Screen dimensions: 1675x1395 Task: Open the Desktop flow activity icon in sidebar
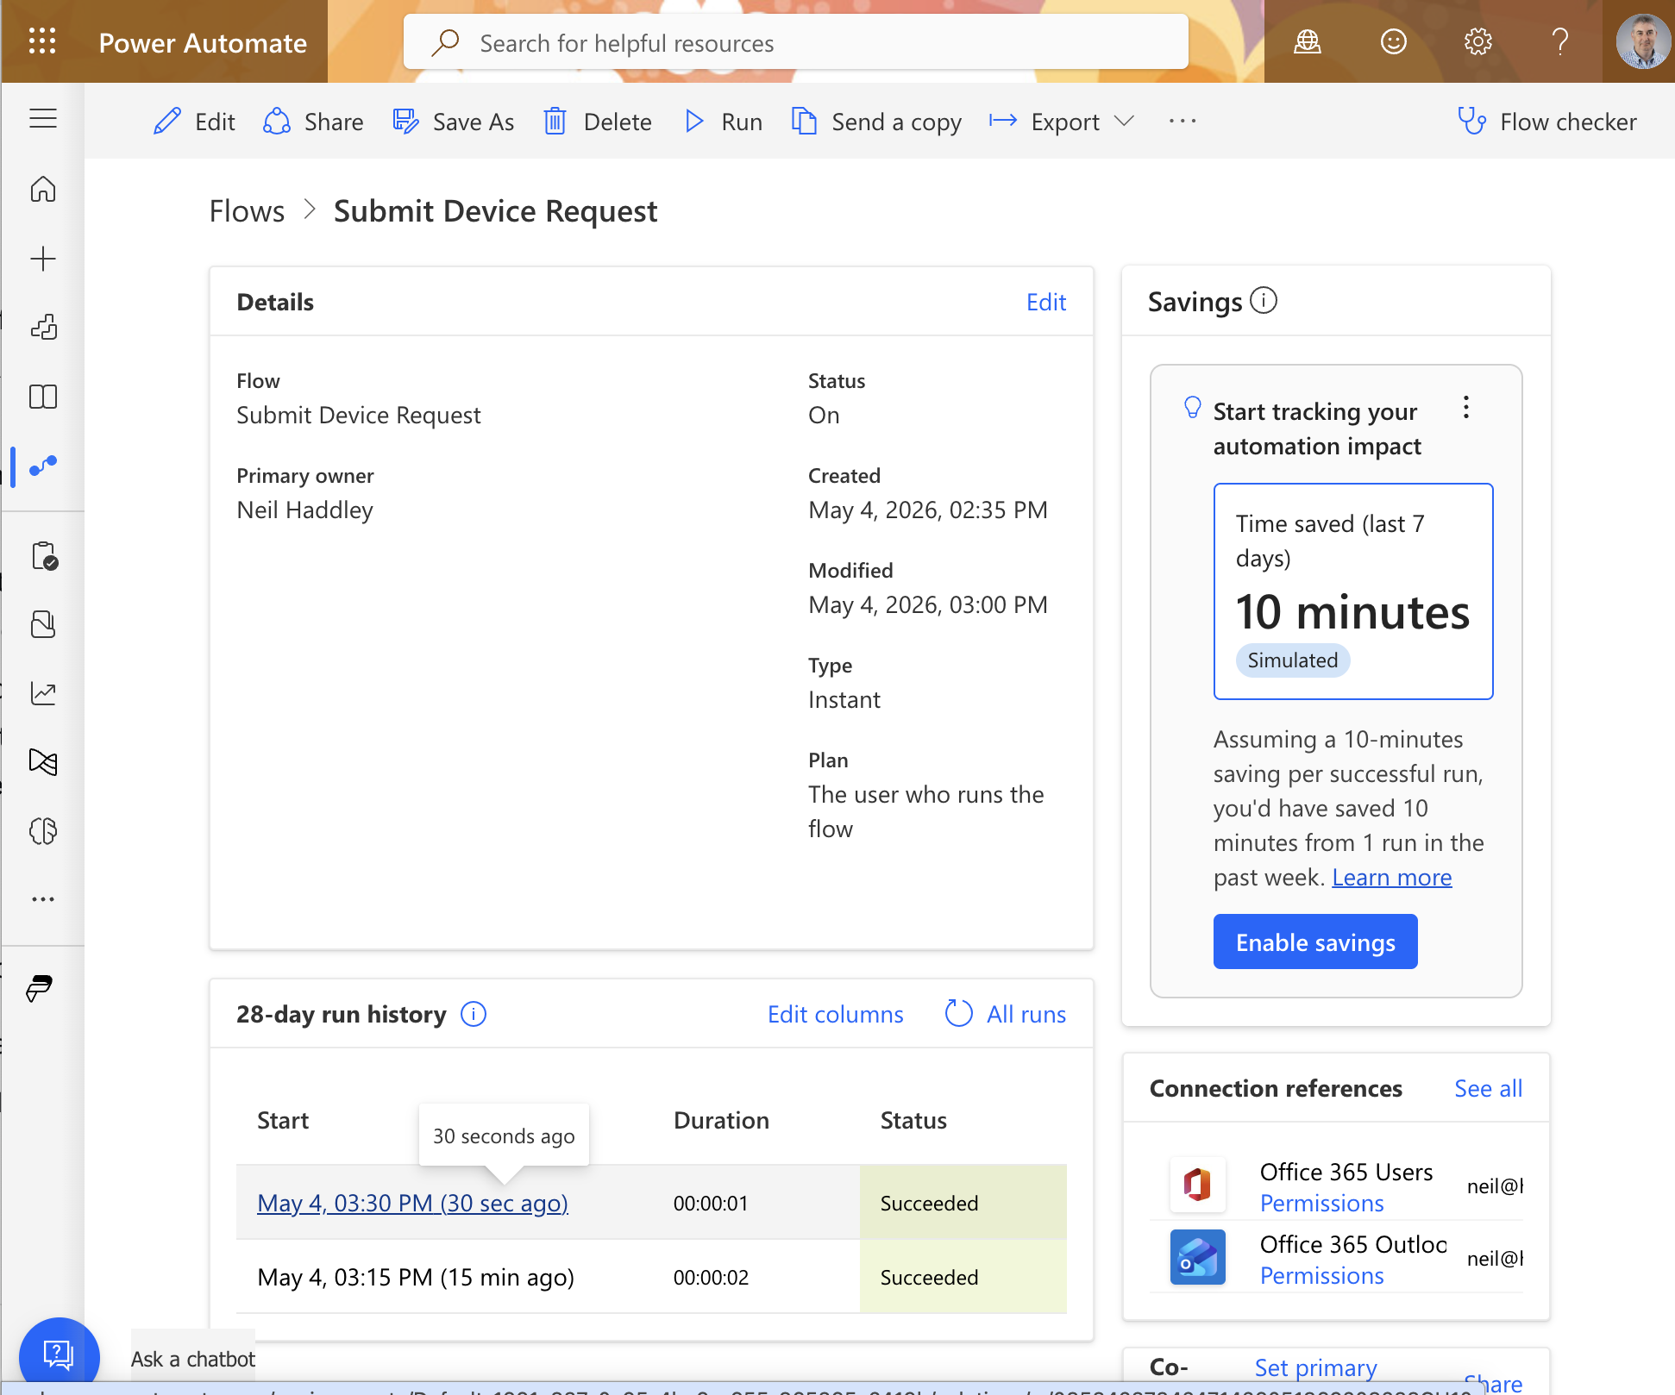pyautogui.click(x=43, y=762)
